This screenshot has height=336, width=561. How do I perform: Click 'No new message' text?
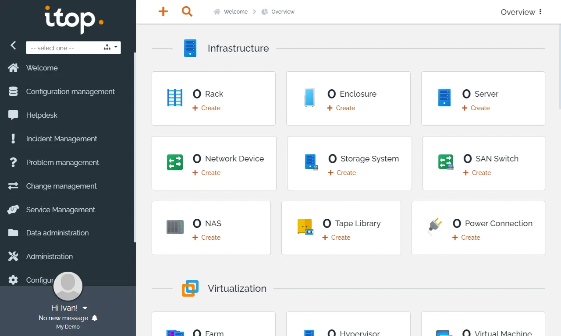click(63, 318)
